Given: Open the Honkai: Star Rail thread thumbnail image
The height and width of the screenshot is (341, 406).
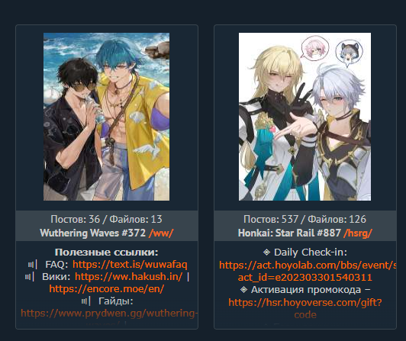Looking at the screenshot, I should click(304, 117).
